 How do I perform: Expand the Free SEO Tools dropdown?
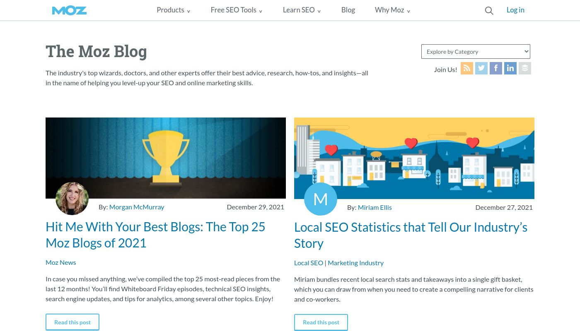click(x=233, y=10)
